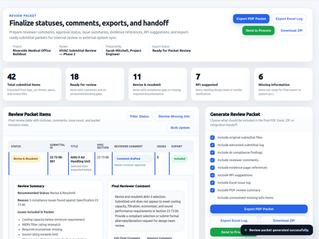Image resolution: width=319 pixels, height=239 pixels.
Task: Click the Recommended Status line
Action: click(46, 193)
